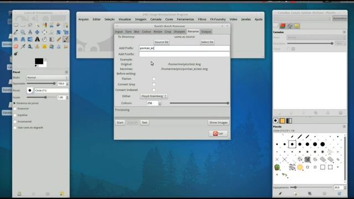Click the Sair quit button
Screen dimensions: 354x199
[x=218, y=134]
